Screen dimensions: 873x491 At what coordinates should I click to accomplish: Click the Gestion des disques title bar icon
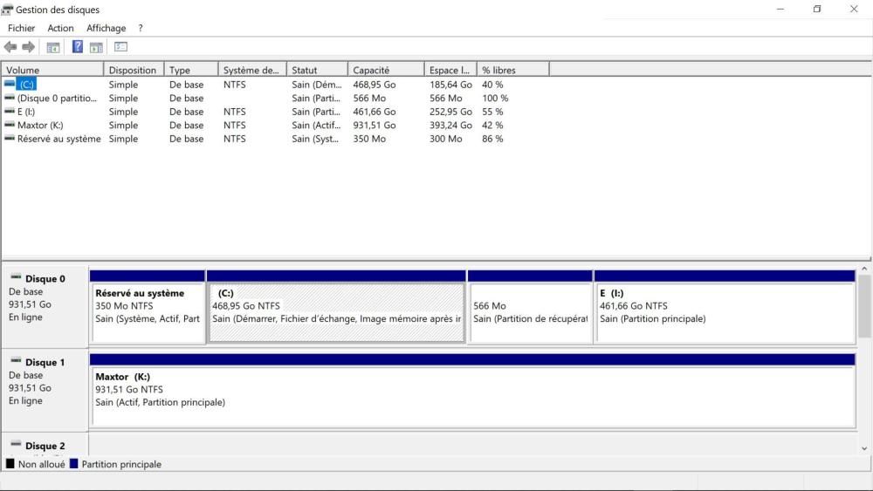7,10
